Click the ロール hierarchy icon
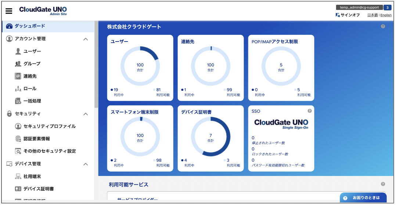Viewport: 396px width, 205px height. [x=18, y=89]
